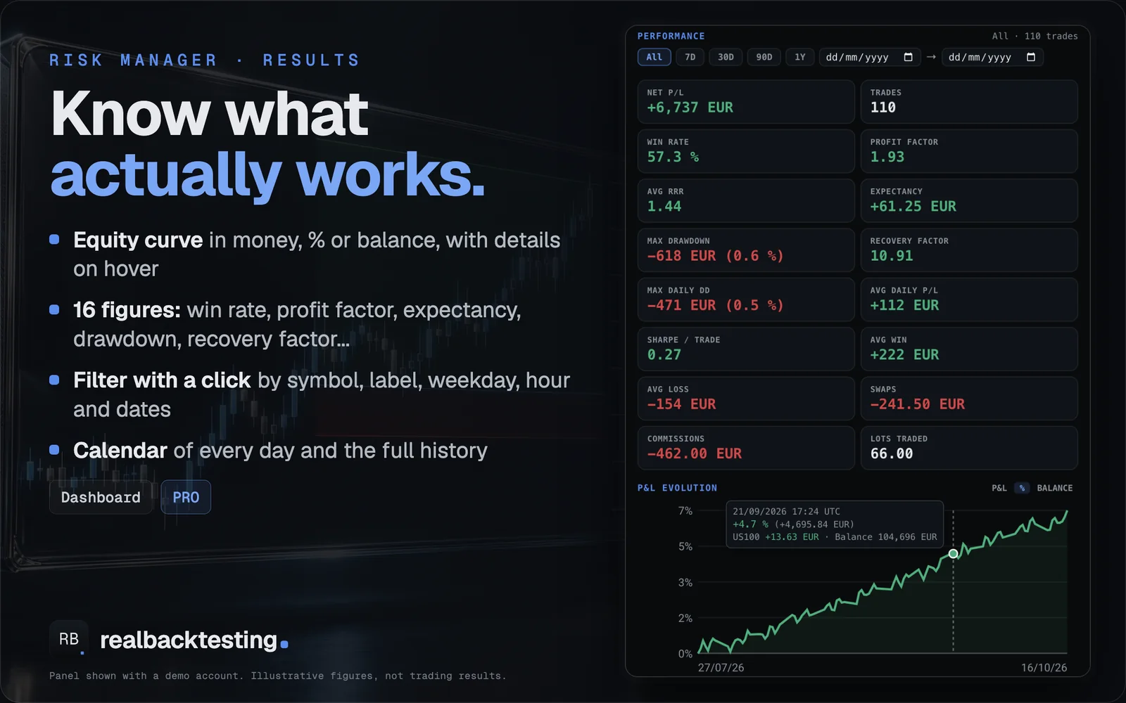Screen dimensions: 1126x703
Task: Click the Dashboard tag button
Action: click(x=101, y=497)
